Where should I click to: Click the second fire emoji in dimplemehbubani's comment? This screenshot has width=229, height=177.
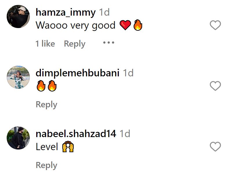coord(52,86)
